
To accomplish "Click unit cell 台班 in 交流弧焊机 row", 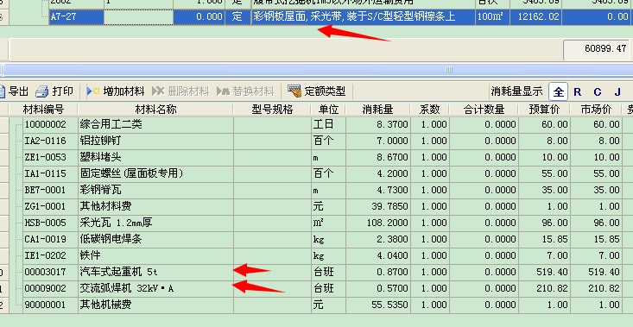I will point(323,289).
